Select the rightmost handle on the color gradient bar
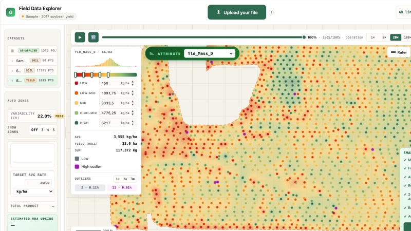The image size is (411, 231). 108,74
